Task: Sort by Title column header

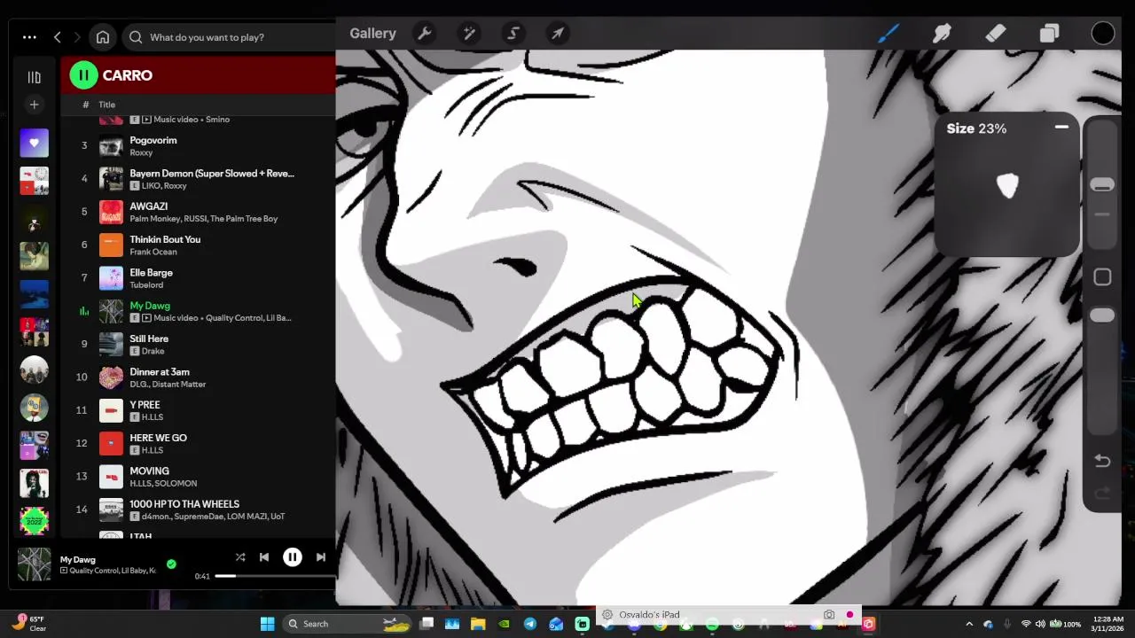Action: [x=106, y=105]
